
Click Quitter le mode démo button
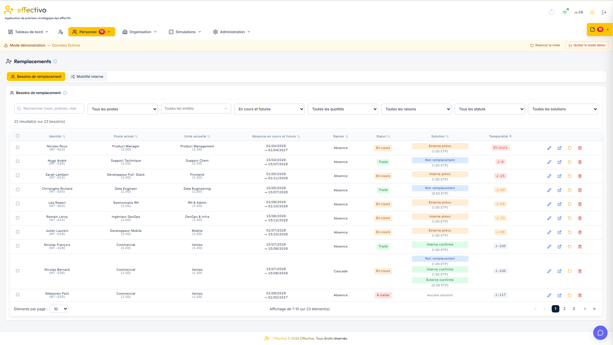point(587,45)
